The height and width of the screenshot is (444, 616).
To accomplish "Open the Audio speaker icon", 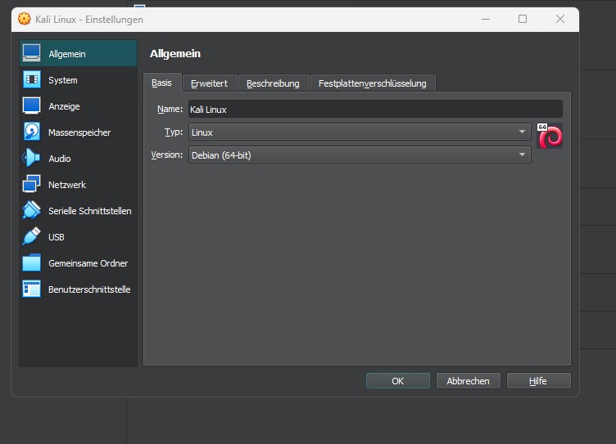I will pyautogui.click(x=31, y=158).
